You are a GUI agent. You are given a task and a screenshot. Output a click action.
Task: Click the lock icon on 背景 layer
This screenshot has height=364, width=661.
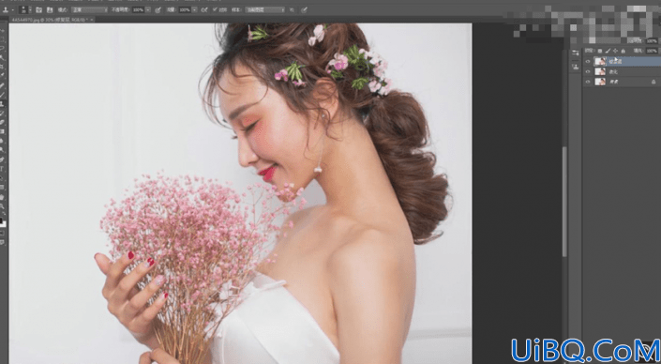coord(653,82)
